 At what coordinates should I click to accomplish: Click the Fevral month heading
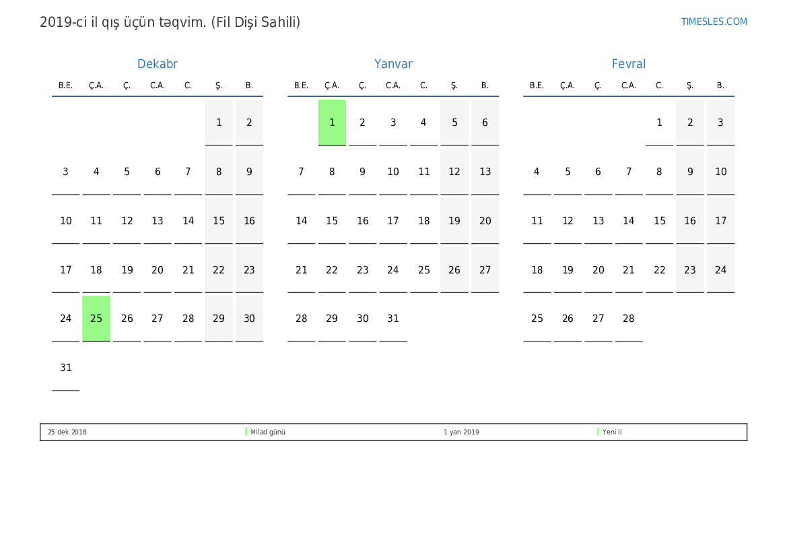coord(628,64)
